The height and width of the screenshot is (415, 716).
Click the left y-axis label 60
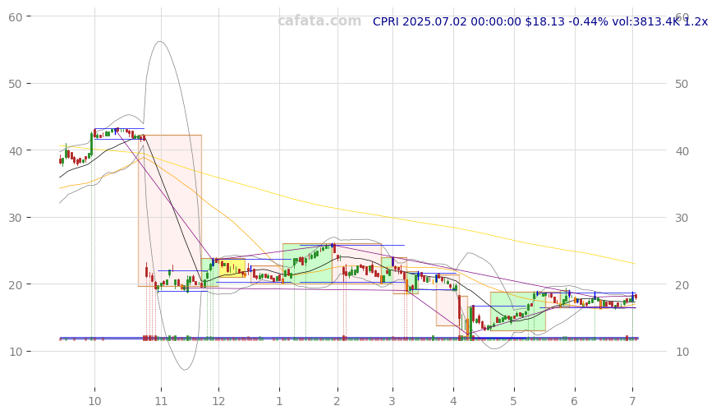click(x=15, y=17)
